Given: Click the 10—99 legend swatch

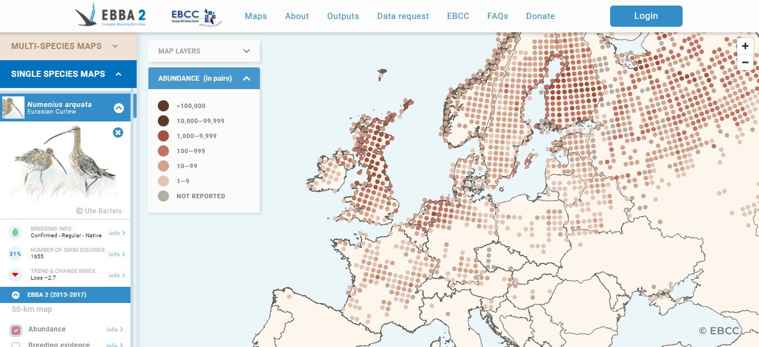Looking at the screenshot, I should [163, 166].
